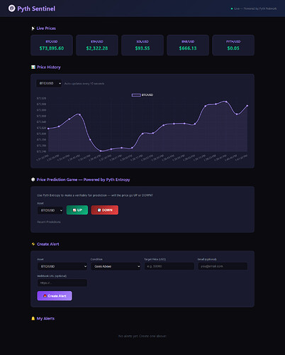This screenshot has height=355, width=285.
Task: Focus the Email optional input field
Action: 223,266
